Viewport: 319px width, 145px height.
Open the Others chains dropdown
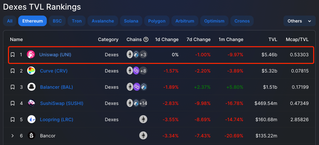tap(299, 21)
